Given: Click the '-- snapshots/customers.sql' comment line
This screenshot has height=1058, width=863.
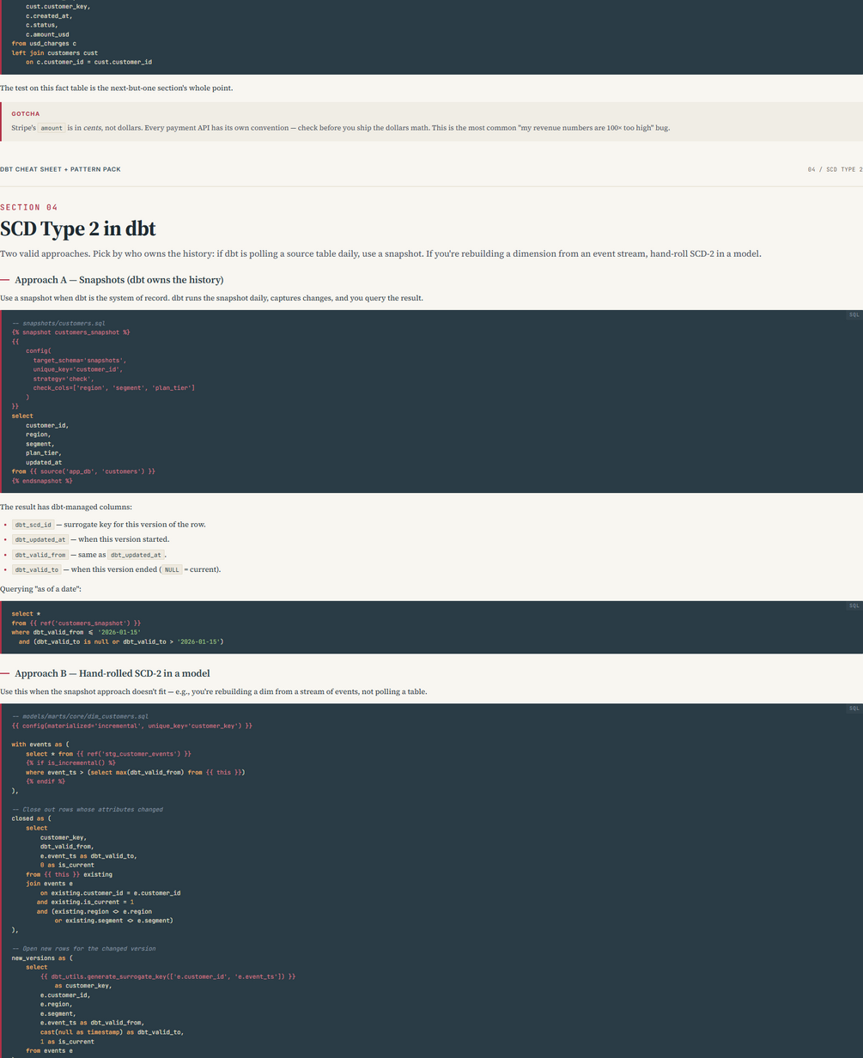Looking at the screenshot, I should [58, 323].
